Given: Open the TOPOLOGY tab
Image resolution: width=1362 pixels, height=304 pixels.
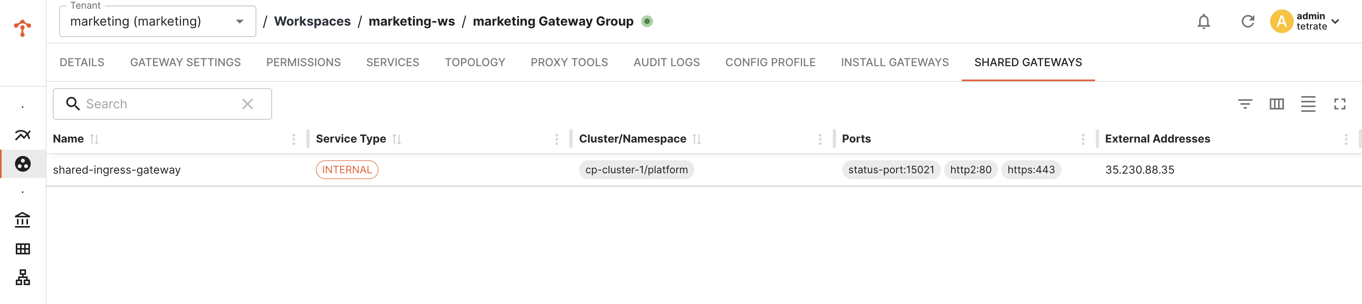Looking at the screenshot, I should pyautogui.click(x=474, y=62).
